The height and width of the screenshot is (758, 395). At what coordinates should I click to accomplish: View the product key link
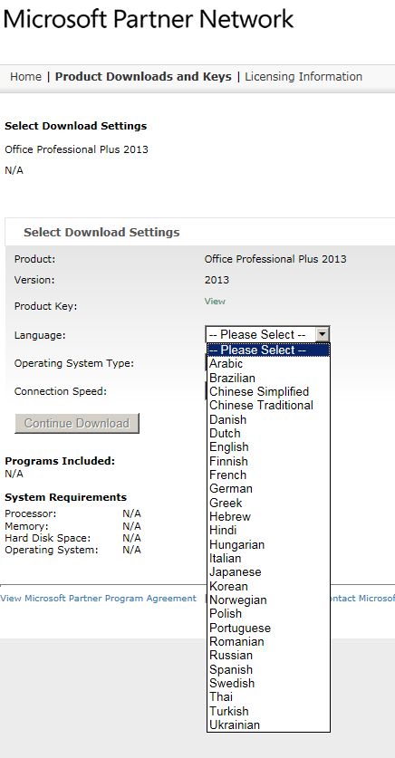click(x=215, y=302)
